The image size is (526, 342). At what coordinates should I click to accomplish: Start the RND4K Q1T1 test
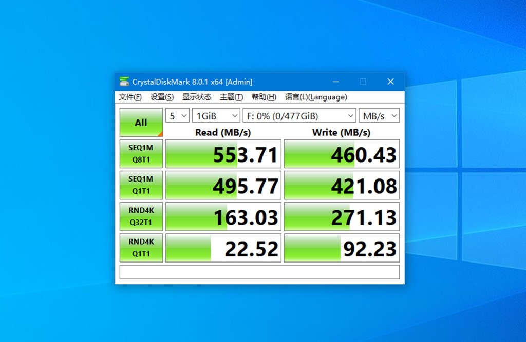tap(141, 248)
